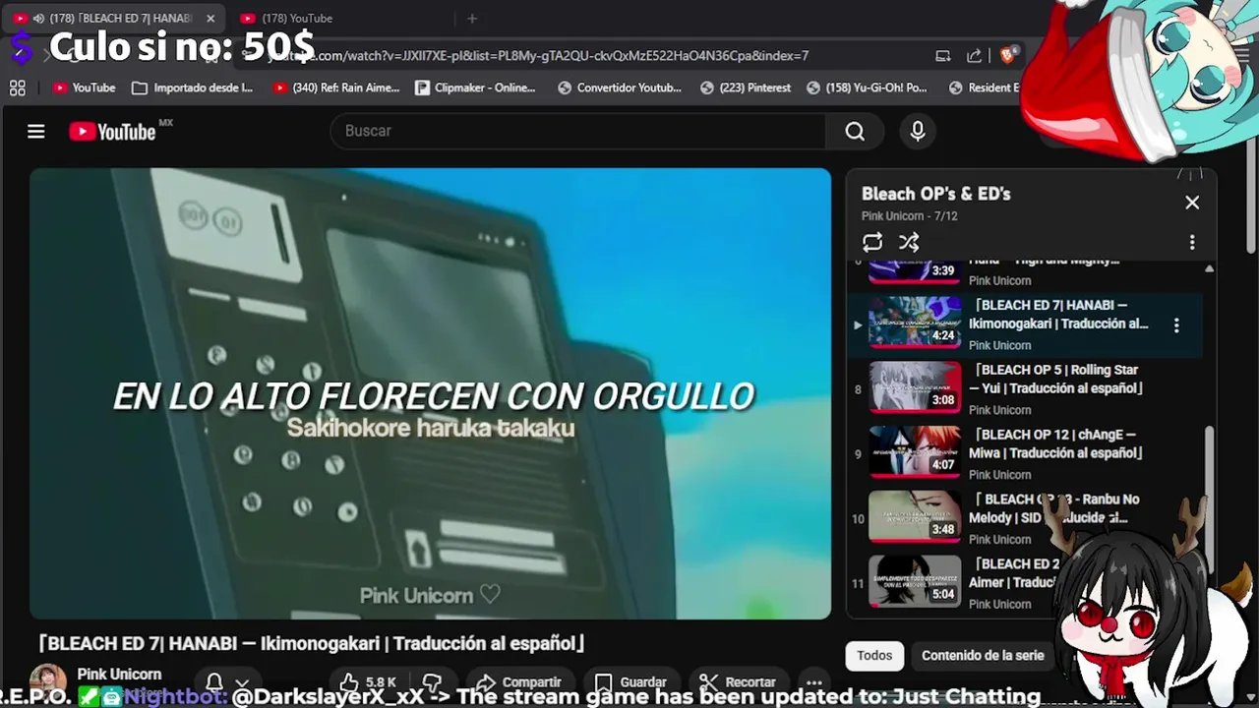Play Ranbu No Melody playlist thumbnail
Screen dimensions: 1259x708
[915, 515]
